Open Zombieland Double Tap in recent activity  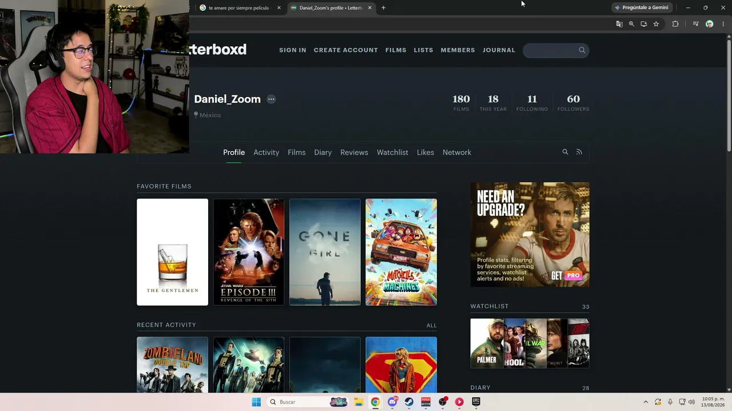[173, 365]
